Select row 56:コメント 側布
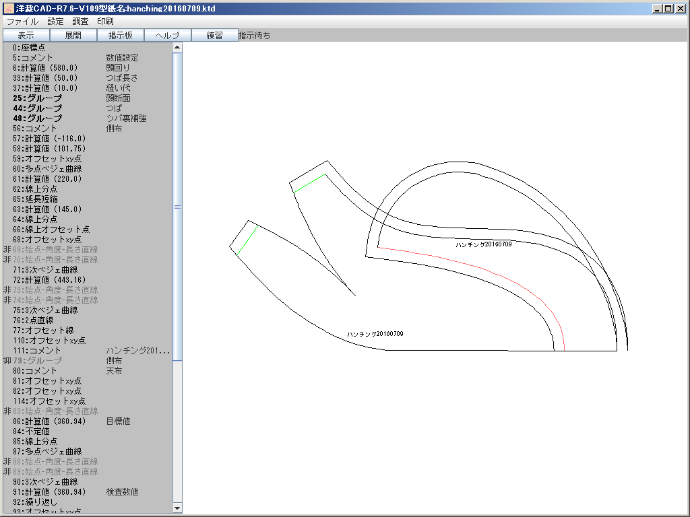This screenshot has width=690, height=517. [x=88, y=129]
